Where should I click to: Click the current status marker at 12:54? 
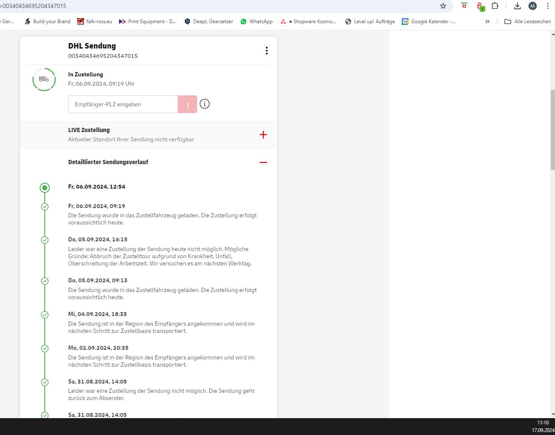click(x=45, y=188)
